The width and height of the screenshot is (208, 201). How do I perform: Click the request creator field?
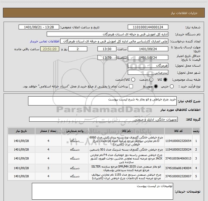coord(114,41)
